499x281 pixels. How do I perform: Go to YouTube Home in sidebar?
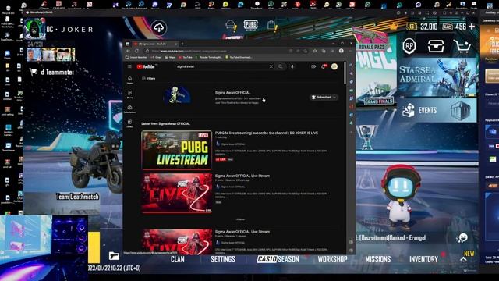[130, 80]
